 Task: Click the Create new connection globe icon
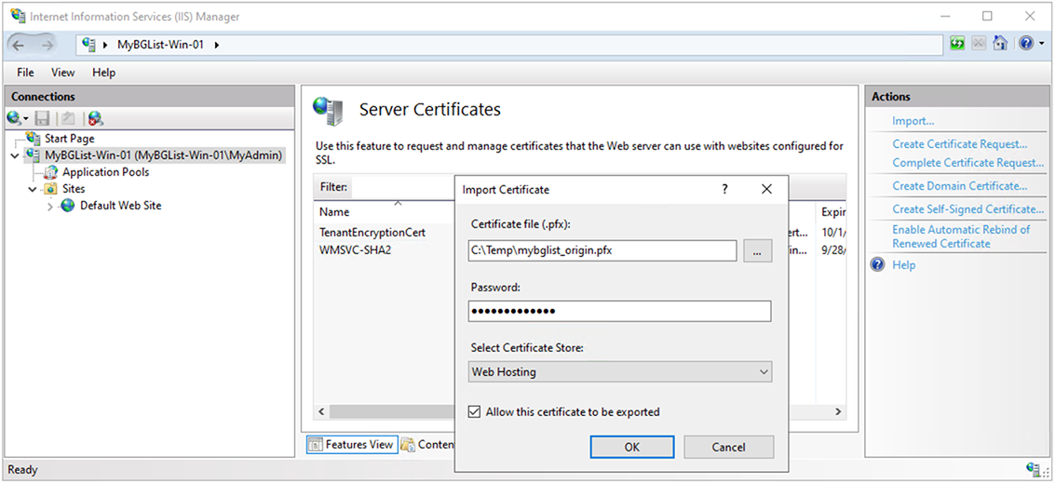[x=14, y=119]
